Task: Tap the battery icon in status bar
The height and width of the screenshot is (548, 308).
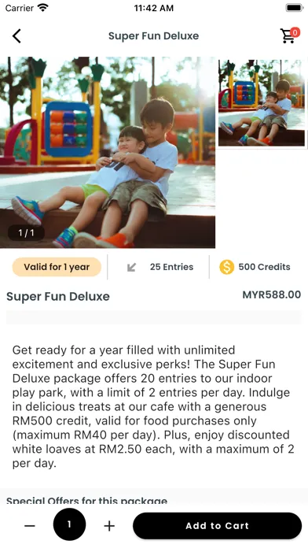Action: click(x=295, y=8)
